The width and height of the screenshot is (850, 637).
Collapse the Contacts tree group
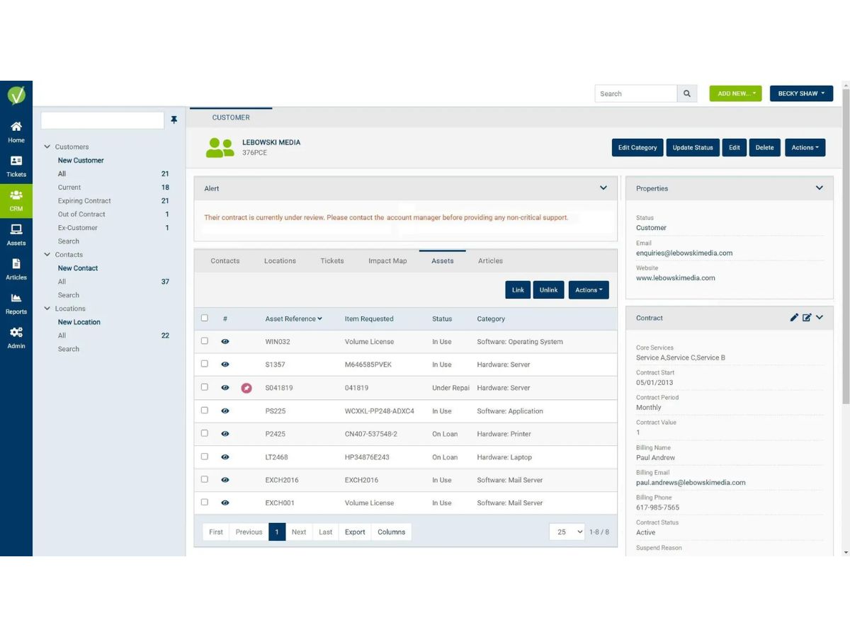47,254
